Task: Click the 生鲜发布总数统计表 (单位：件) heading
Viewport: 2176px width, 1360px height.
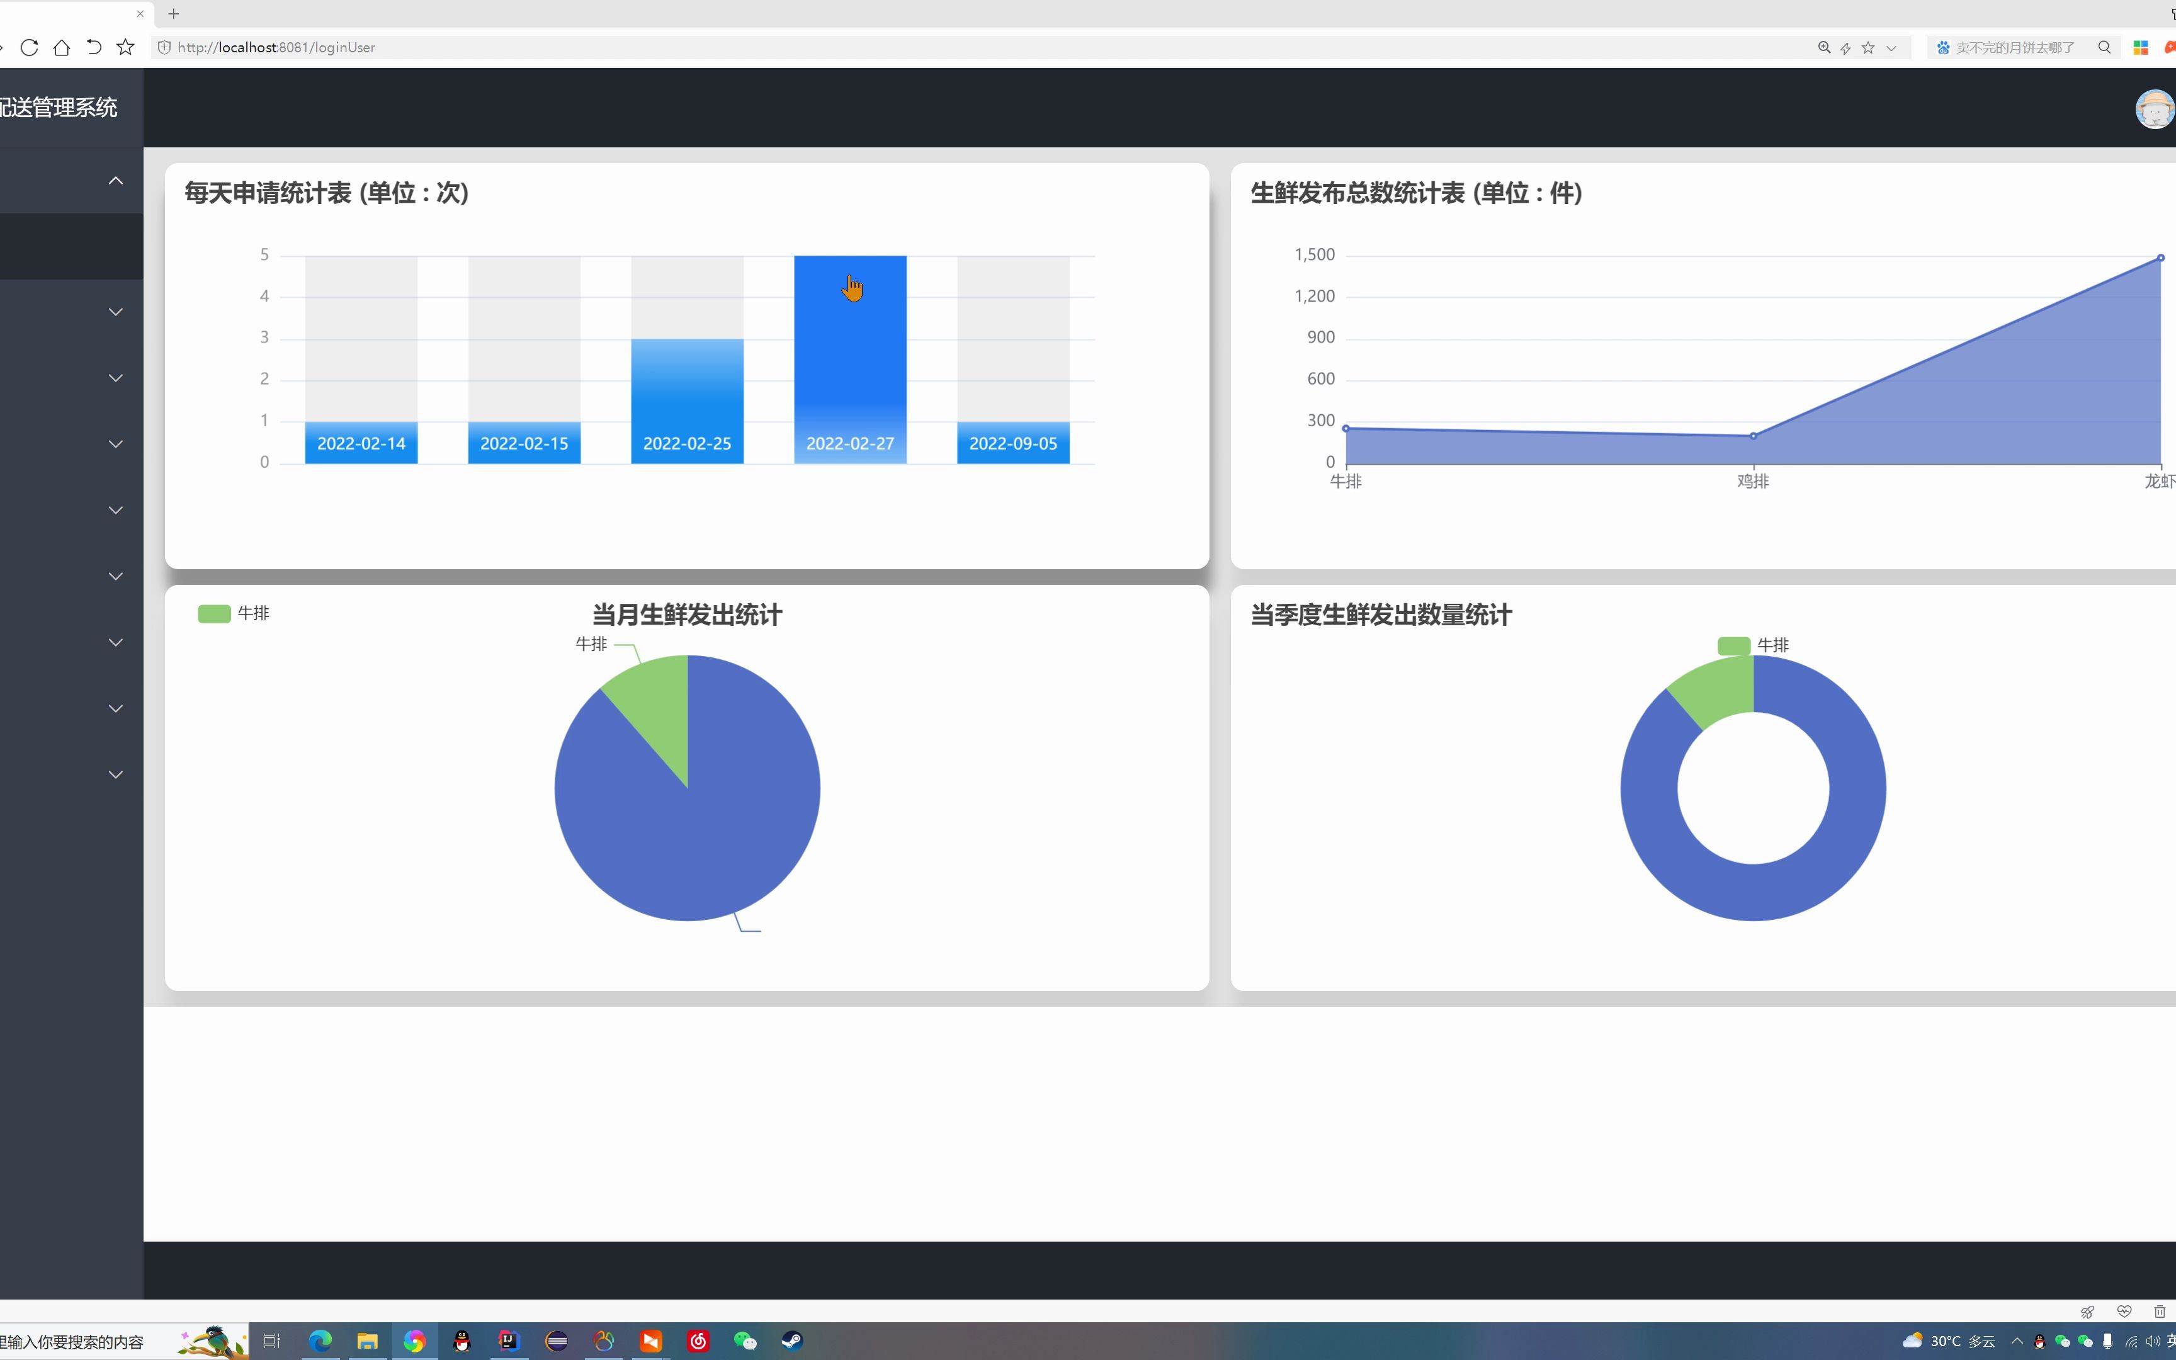Action: point(1416,193)
